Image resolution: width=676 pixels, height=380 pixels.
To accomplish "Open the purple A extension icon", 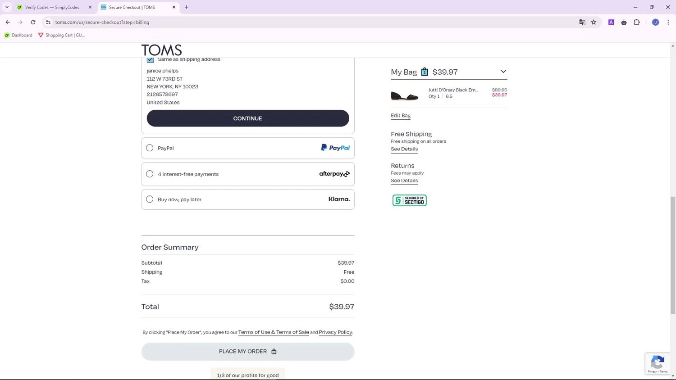I will 611,22.
